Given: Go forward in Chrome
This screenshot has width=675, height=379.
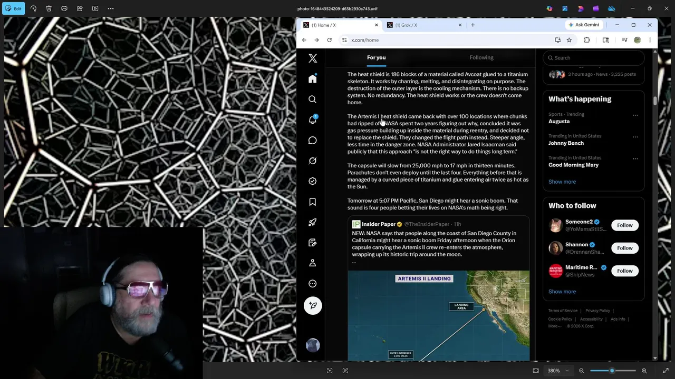Looking at the screenshot, I should coord(316,40).
